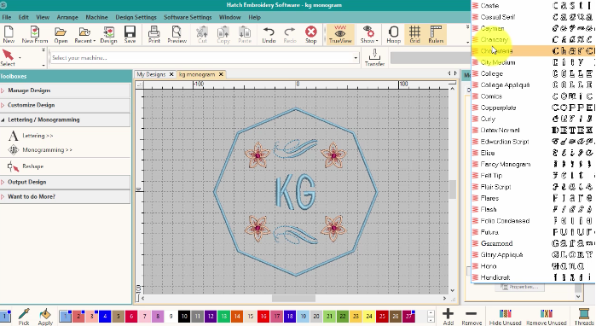
Task: Select yellow color swatch 24
Action: (369, 316)
